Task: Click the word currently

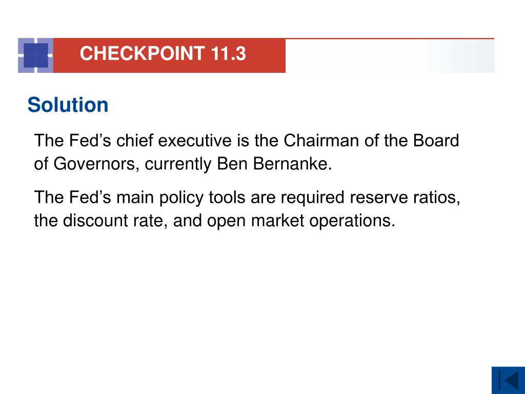Action: [x=178, y=164]
